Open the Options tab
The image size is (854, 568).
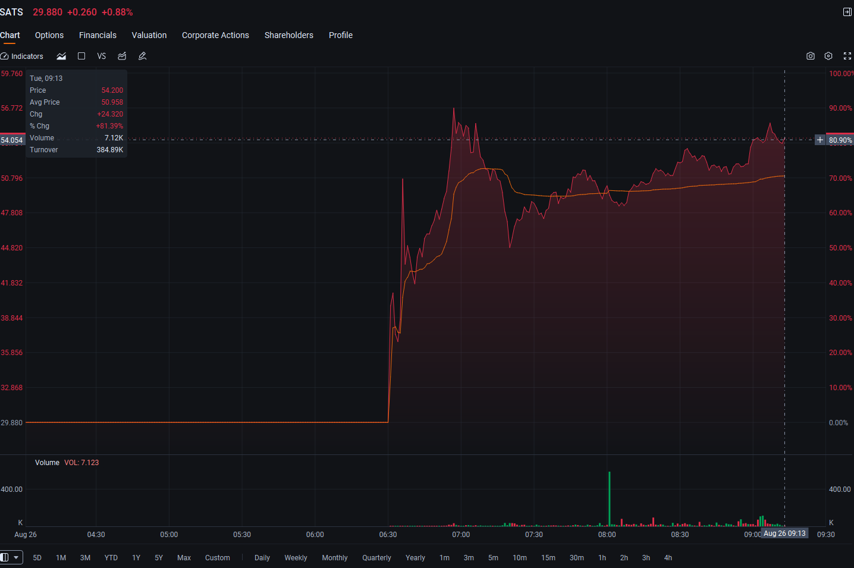49,35
